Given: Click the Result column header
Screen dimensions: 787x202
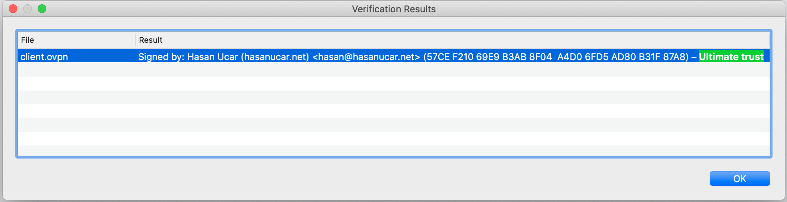Looking at the screenshot, I should click(x=151, y=40).
